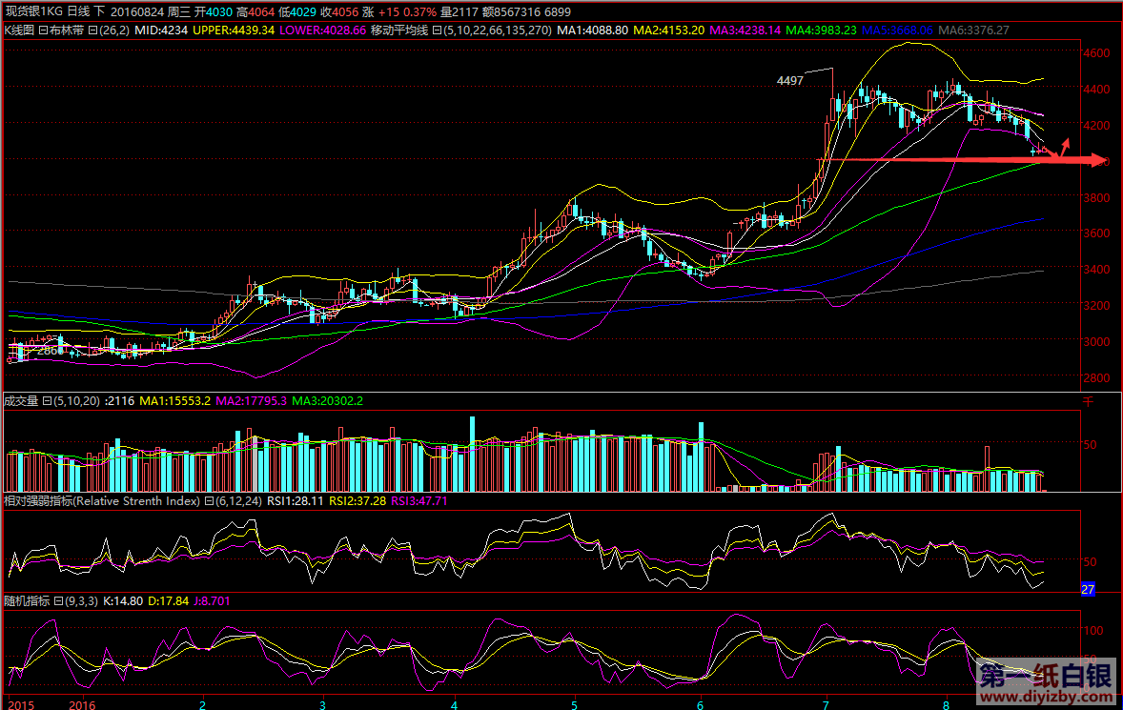Click the 4497 peak price annotation
Image resolution: width=1123 pixels, height=710 pixels.
(790, 81)
